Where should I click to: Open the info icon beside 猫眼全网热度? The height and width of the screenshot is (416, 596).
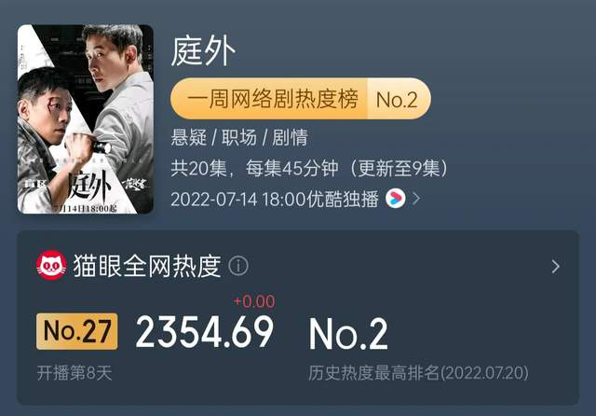(x=238, y=265)
